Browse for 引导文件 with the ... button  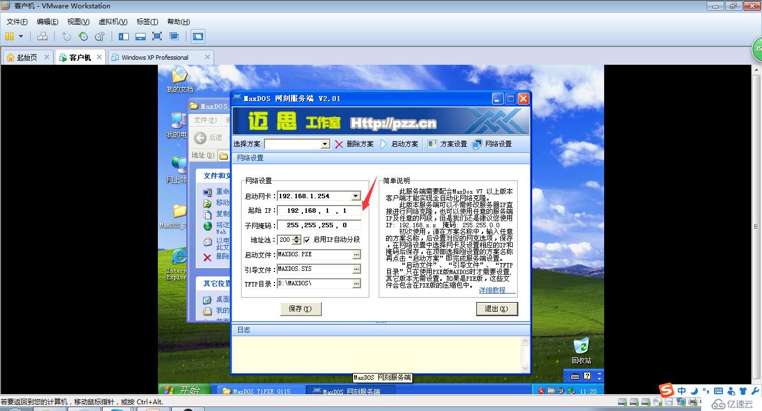point(356,269)
